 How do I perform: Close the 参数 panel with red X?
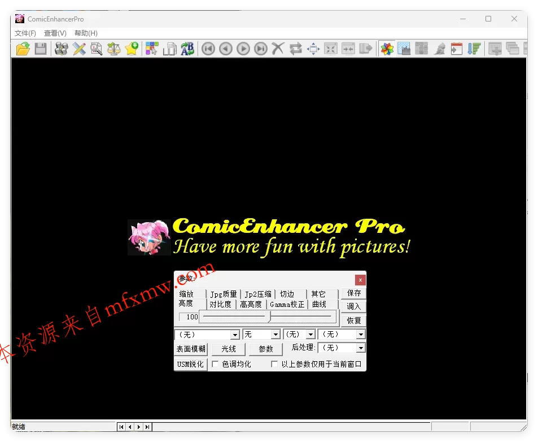click(360, 280)
